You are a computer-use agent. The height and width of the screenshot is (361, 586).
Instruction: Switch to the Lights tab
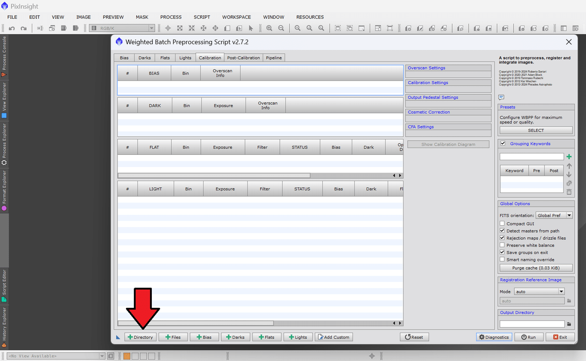click(185, 58)
